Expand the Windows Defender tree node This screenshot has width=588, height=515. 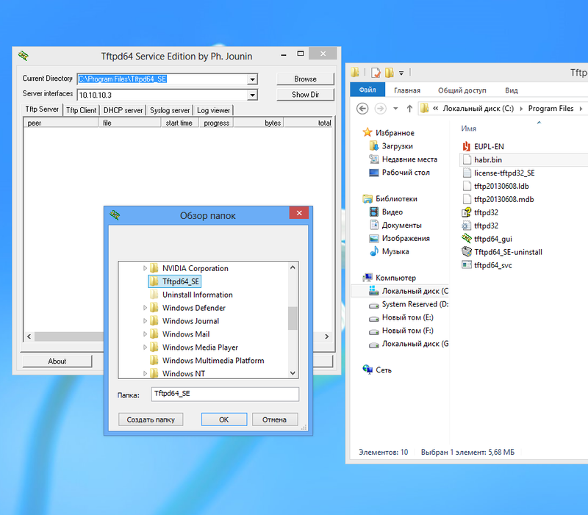point(145,308)
